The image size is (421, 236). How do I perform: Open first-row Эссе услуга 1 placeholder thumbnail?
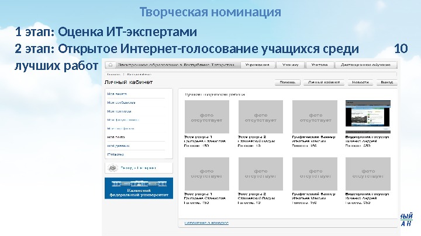(207, 117)
